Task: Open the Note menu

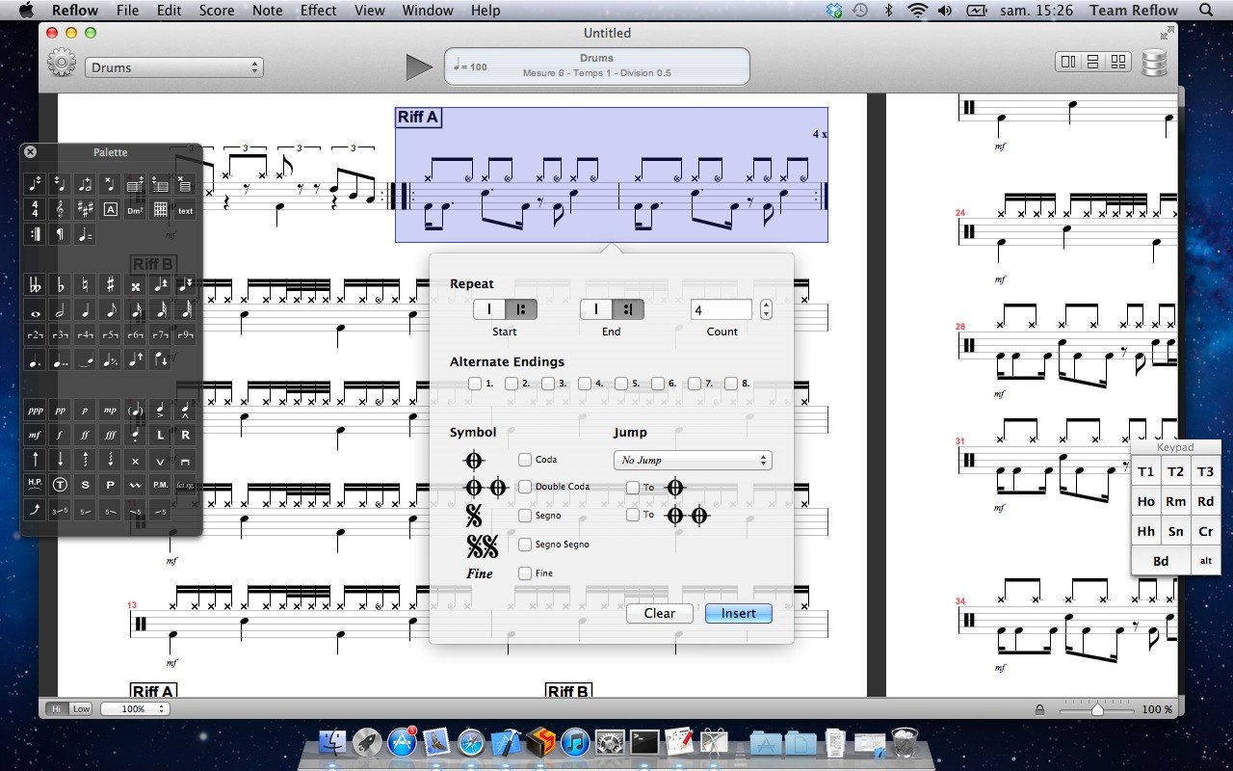Action: tap(268, 11)
